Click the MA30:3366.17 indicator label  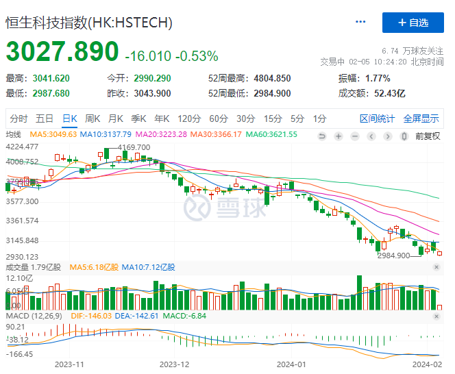(x=216, y=135)
